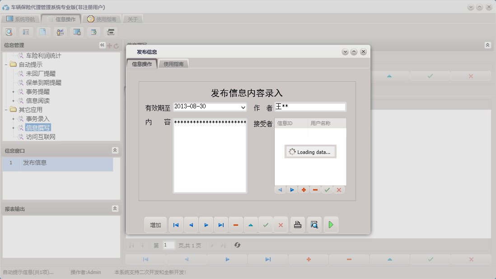Jump to last record using navigation icon

pyautogui.click(x=221, y=224)
